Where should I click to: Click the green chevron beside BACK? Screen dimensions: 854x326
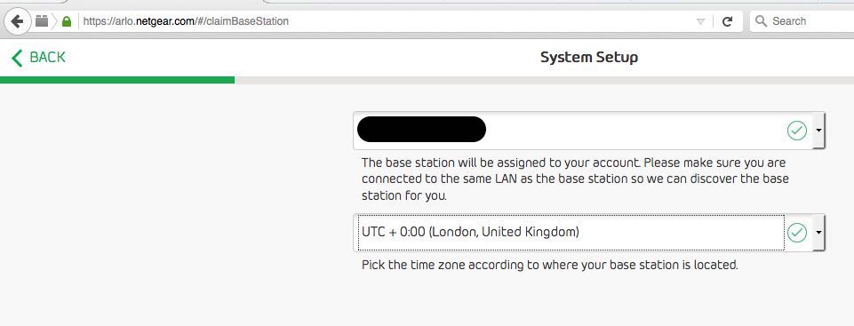17,58
